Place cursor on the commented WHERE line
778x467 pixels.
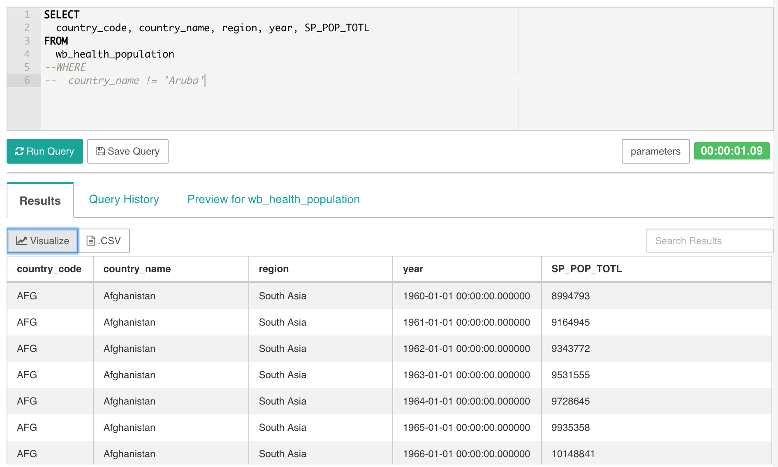[66, 67]
